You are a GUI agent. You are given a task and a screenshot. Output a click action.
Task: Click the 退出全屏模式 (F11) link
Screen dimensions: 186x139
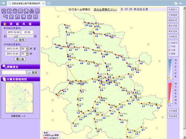tap(105, 10)
